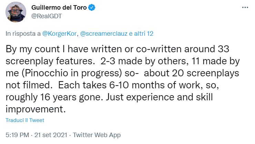Screen dimensions: 255x144
Task: Open the "Twitter Web App" source link
Action: click(x=96, y=135)
